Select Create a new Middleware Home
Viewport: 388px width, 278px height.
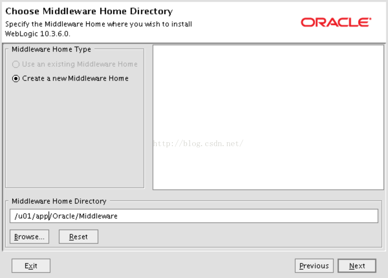click(x=70, y=78)
